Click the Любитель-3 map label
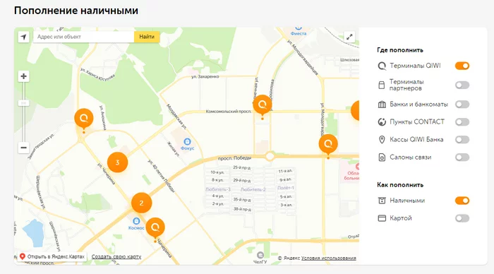Image resolution: width=494 pixels, height=274 pixels. (x=218, y=189)
